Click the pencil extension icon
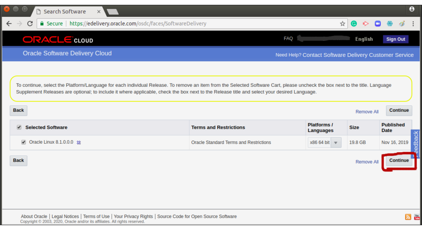 [x=402, y=23]
